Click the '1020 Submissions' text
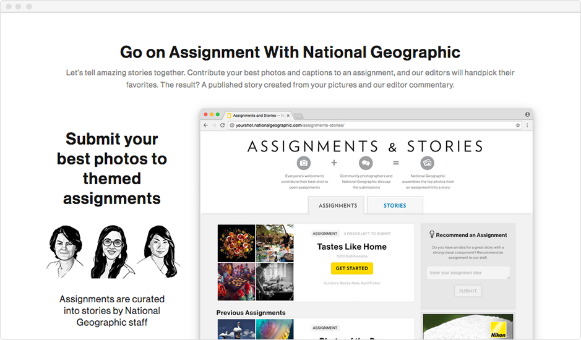This screenshot has height=340, width=581. (x=351, y=257)
